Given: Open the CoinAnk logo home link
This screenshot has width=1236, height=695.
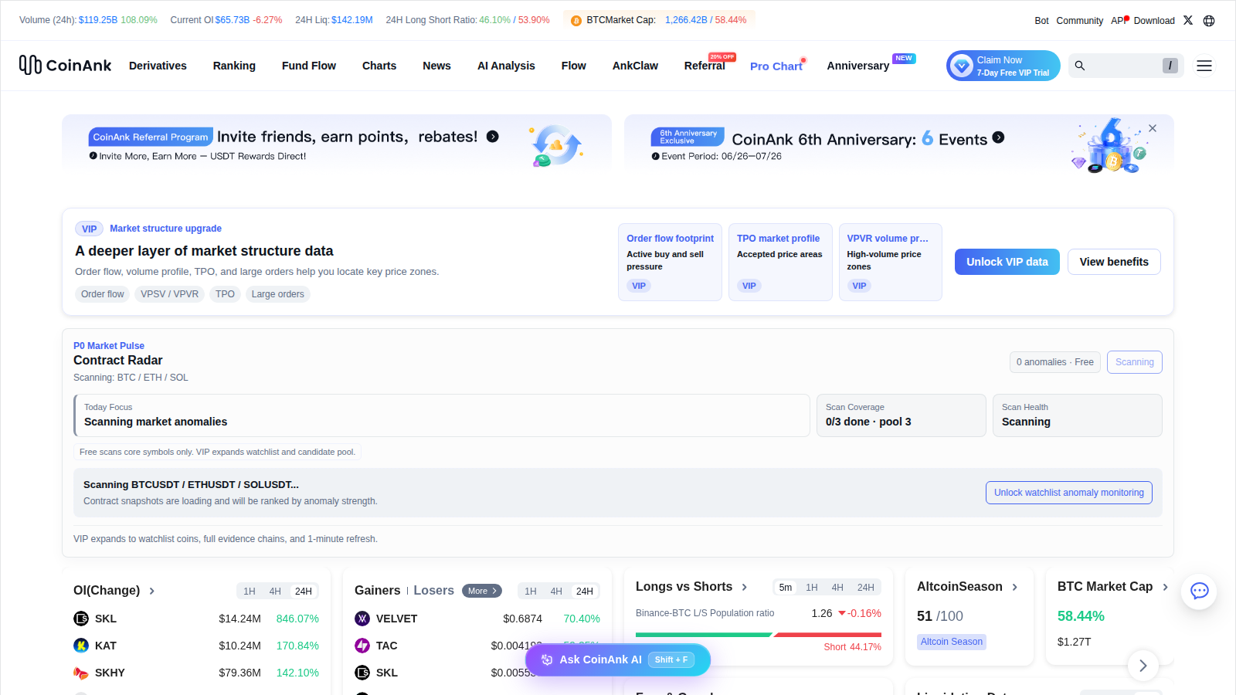Looking at the screenshot, I should tap(65, 65).
